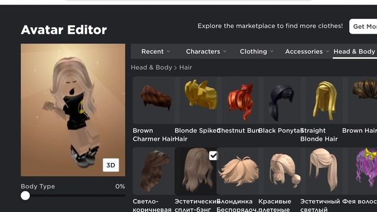The image size is (377, 212).
Task: Select the Светло-коричневая brown hair
Action: click(x=154, y=171)
